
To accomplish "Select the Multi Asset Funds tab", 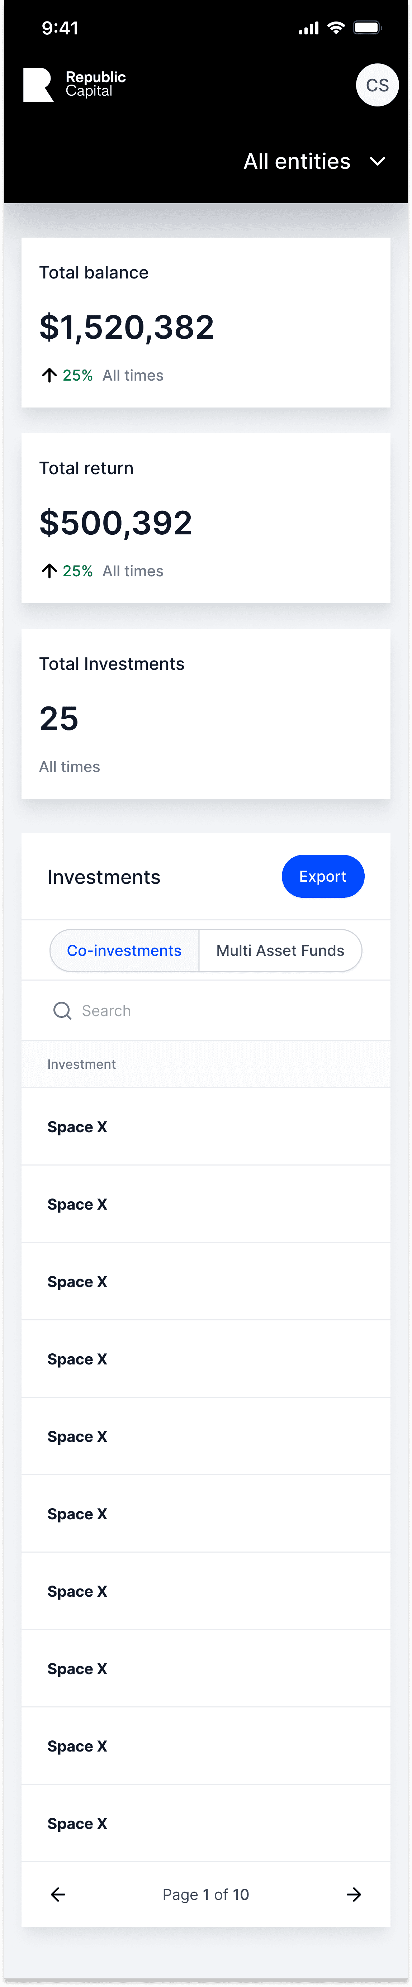I will [280, 950].
